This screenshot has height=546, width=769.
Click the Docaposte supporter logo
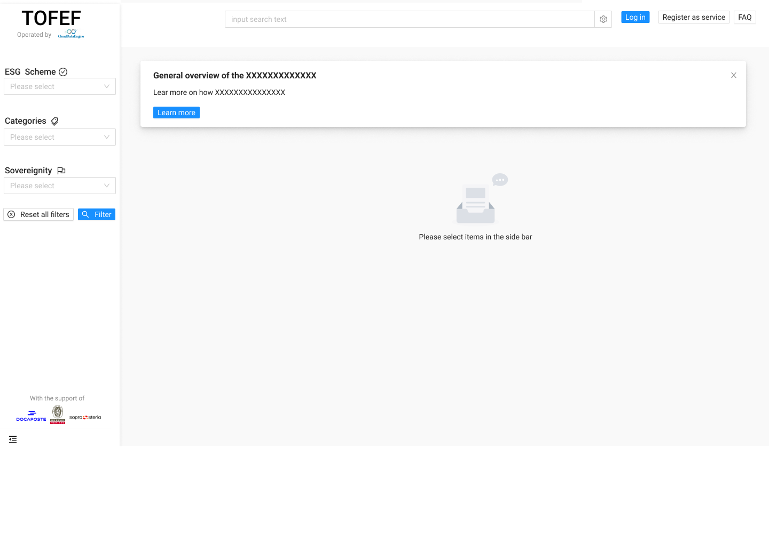tap(31, 416)
